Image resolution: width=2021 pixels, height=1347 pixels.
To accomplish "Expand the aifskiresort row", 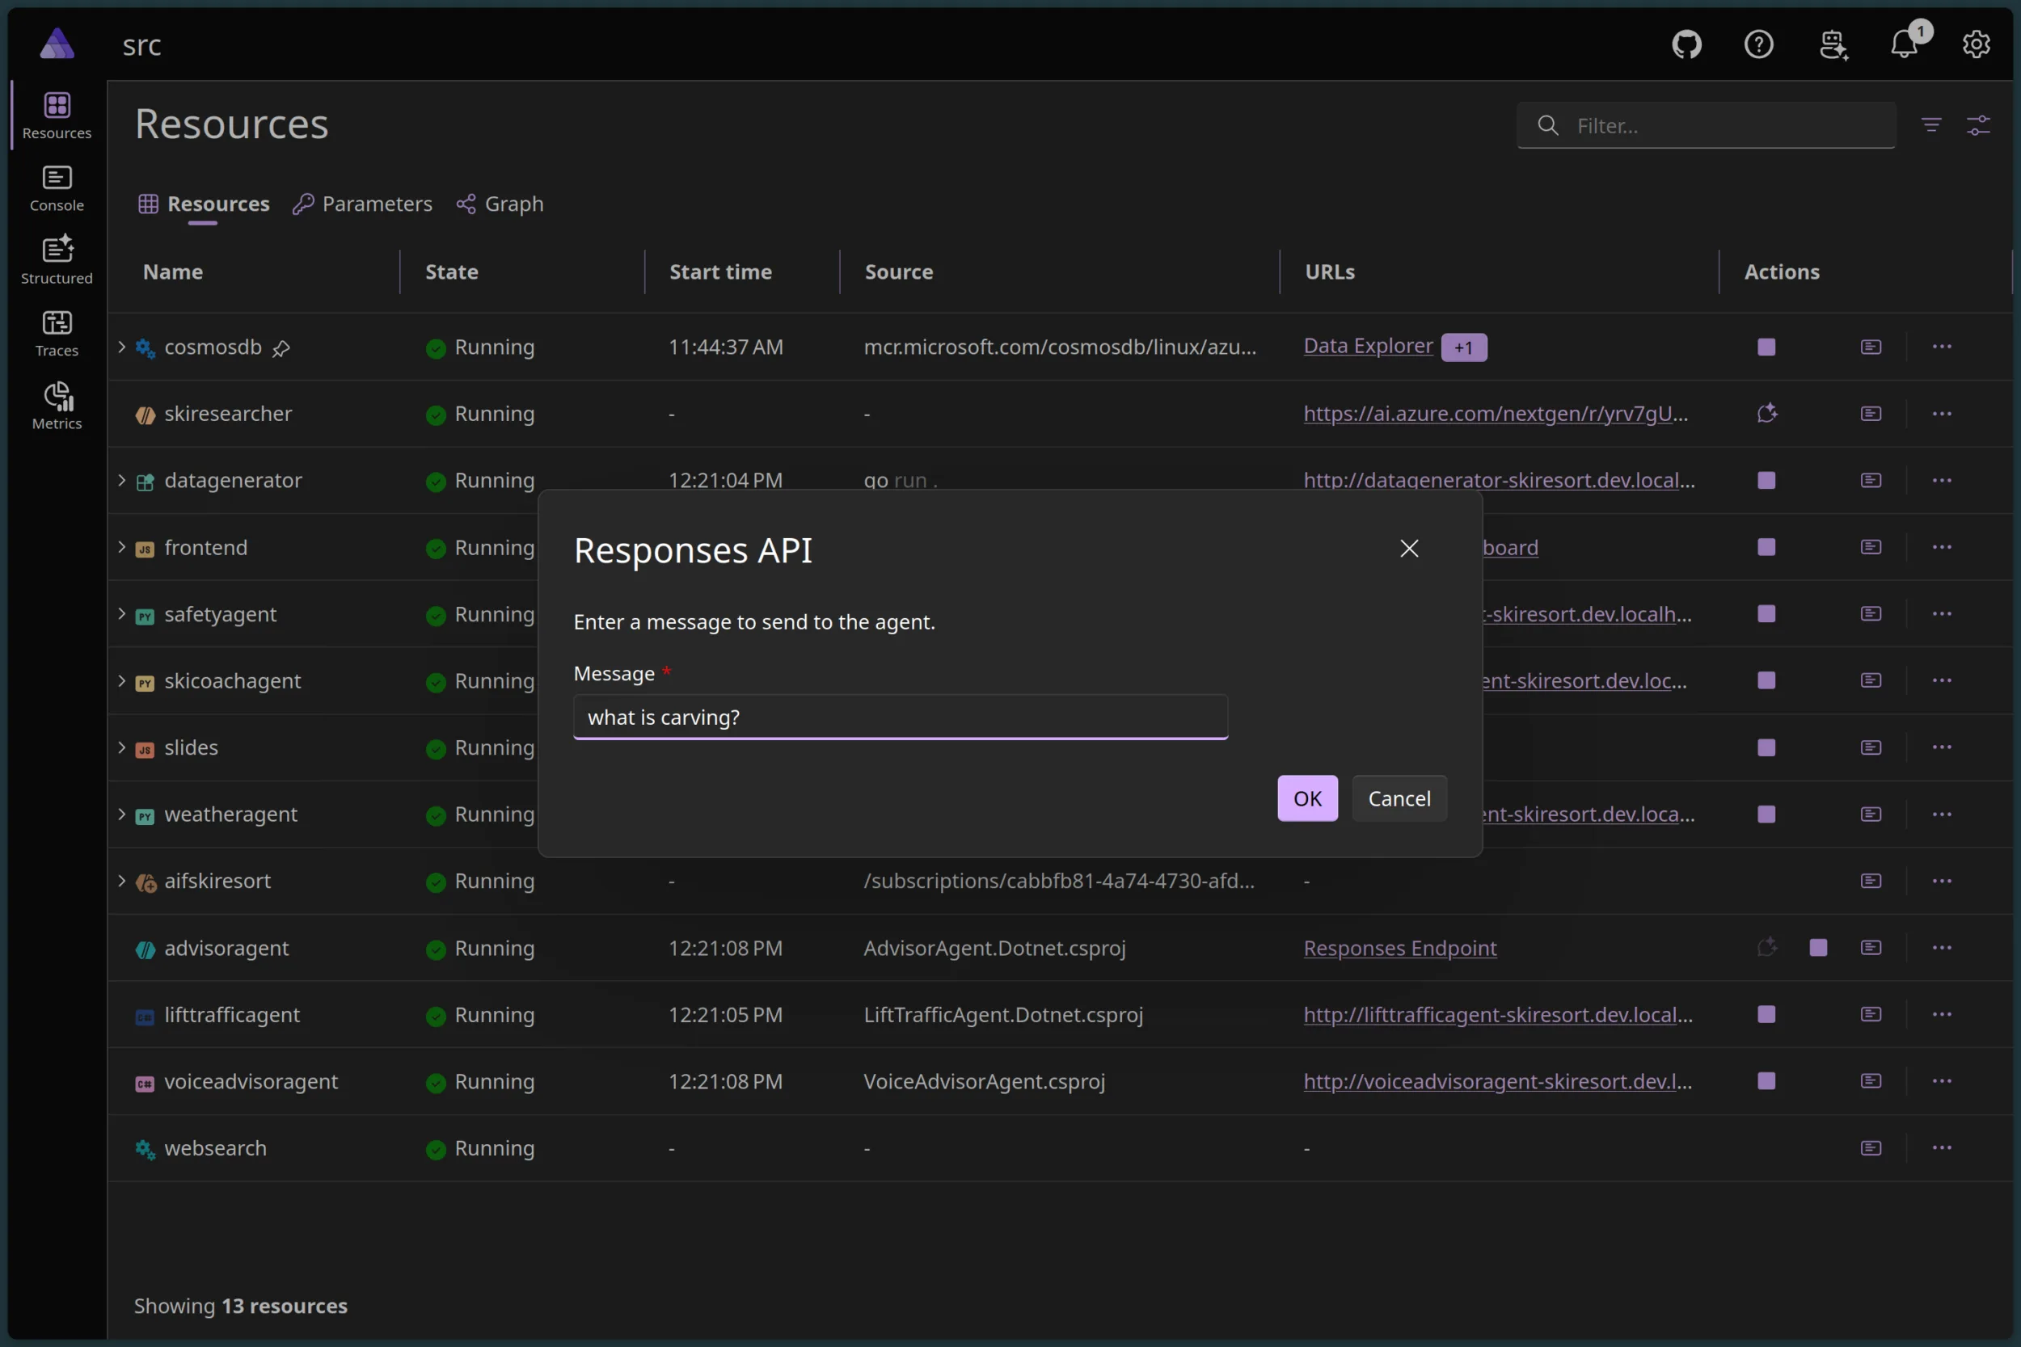I will 121,882.
